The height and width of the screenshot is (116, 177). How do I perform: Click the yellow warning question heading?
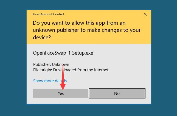[x=87, y=30]
